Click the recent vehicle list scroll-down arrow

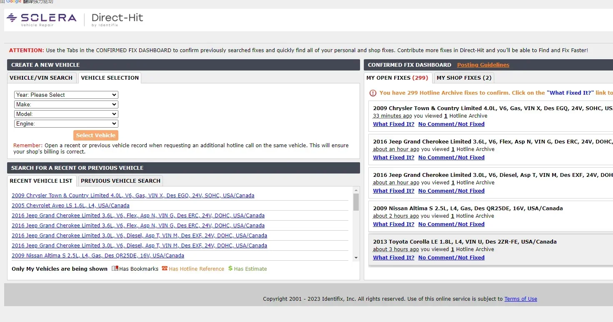(356, 258)
